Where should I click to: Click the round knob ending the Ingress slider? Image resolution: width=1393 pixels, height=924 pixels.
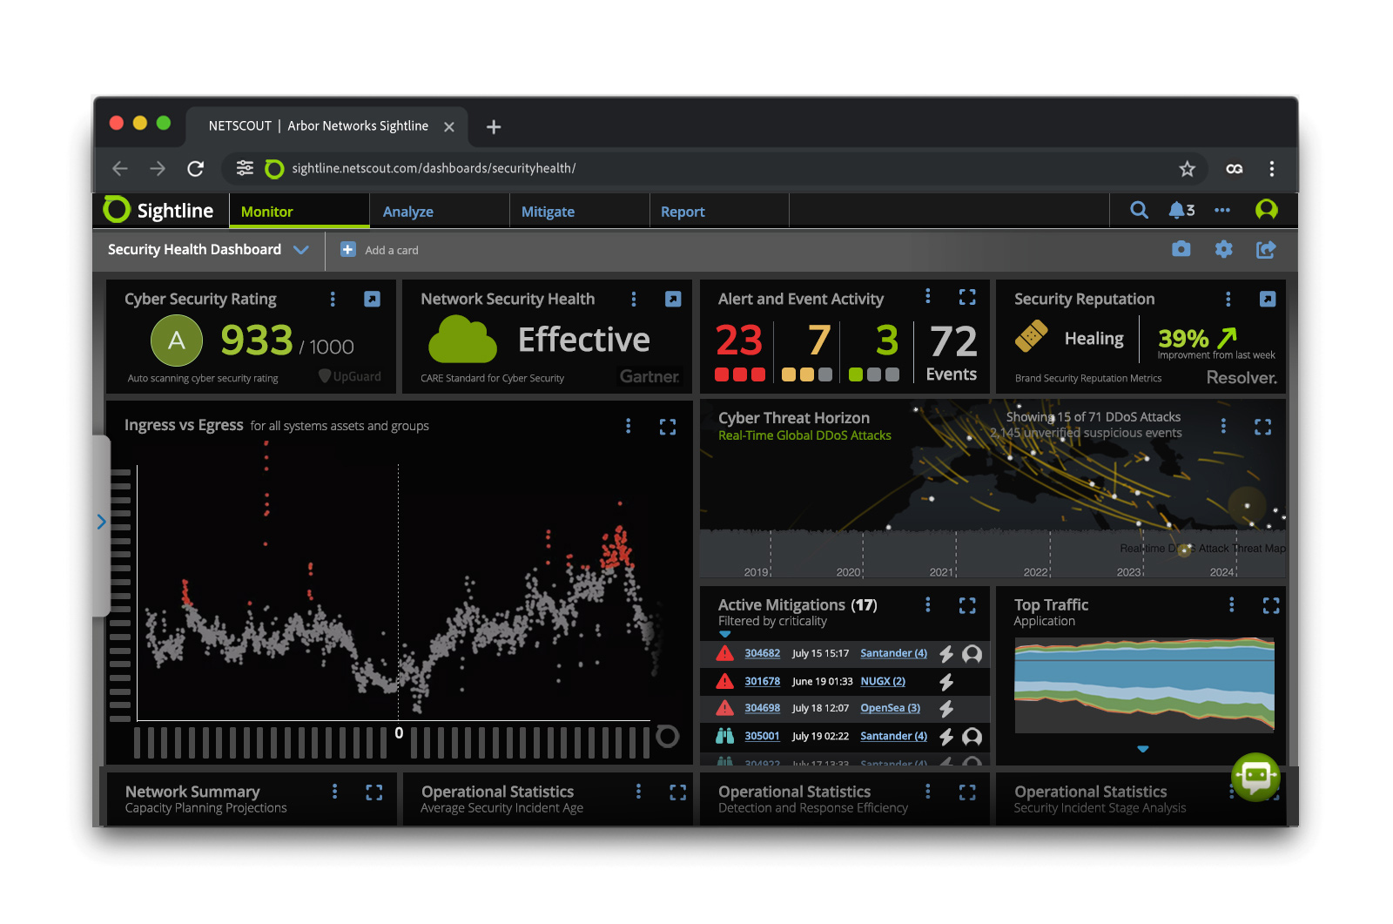pos(668,737)
